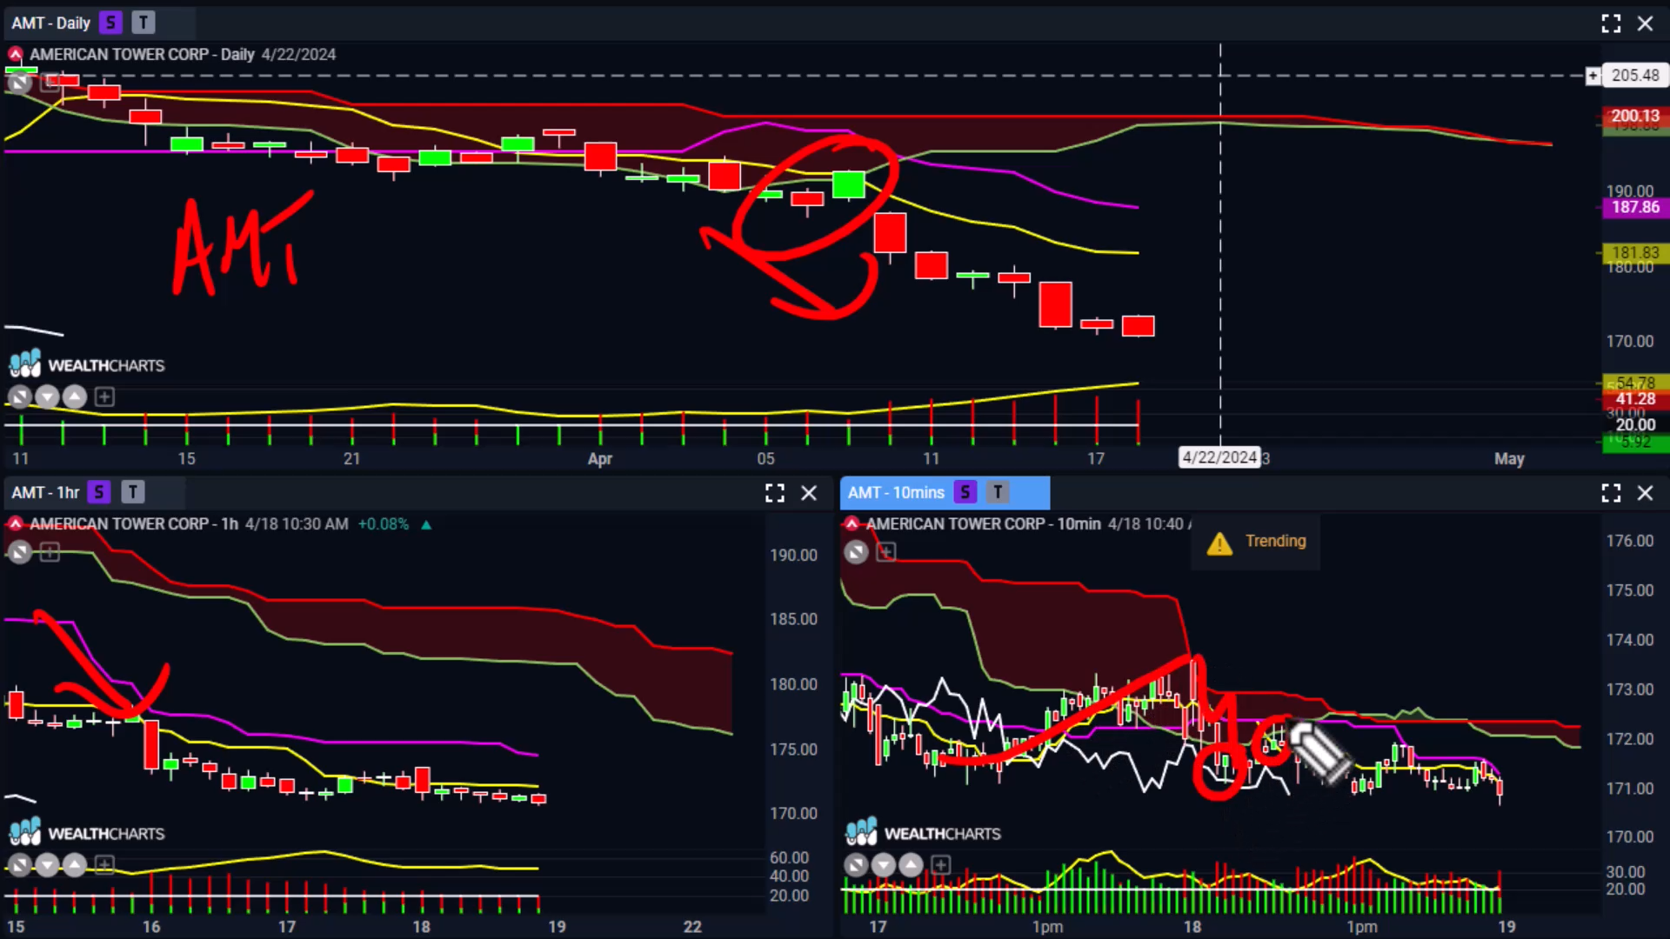Maximize the AMT Daily chart panel
The image size is (1670, 939).
tap(1611, 23)
